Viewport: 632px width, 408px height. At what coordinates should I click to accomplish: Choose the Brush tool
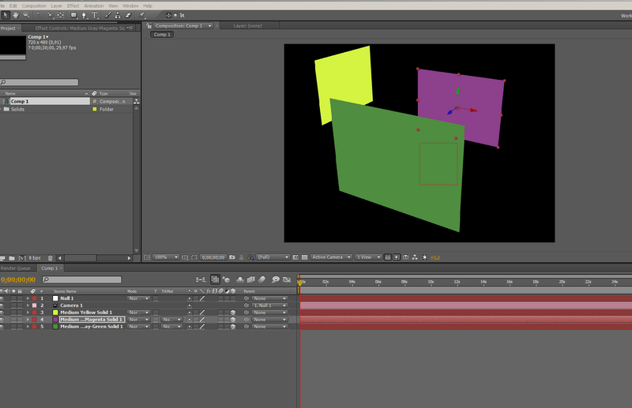107,15
